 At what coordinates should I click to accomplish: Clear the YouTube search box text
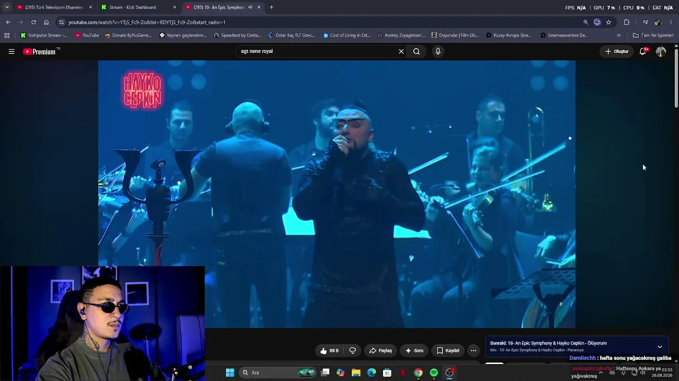pos(401,51)
